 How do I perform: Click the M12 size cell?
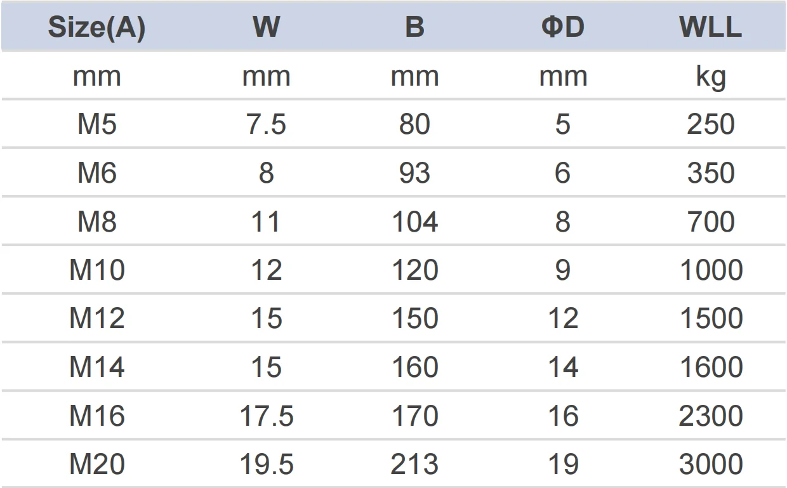click(96, 319)
